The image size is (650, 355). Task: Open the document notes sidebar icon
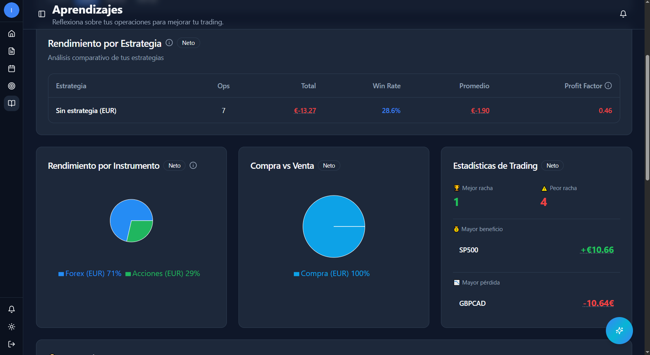click(12, 51)
